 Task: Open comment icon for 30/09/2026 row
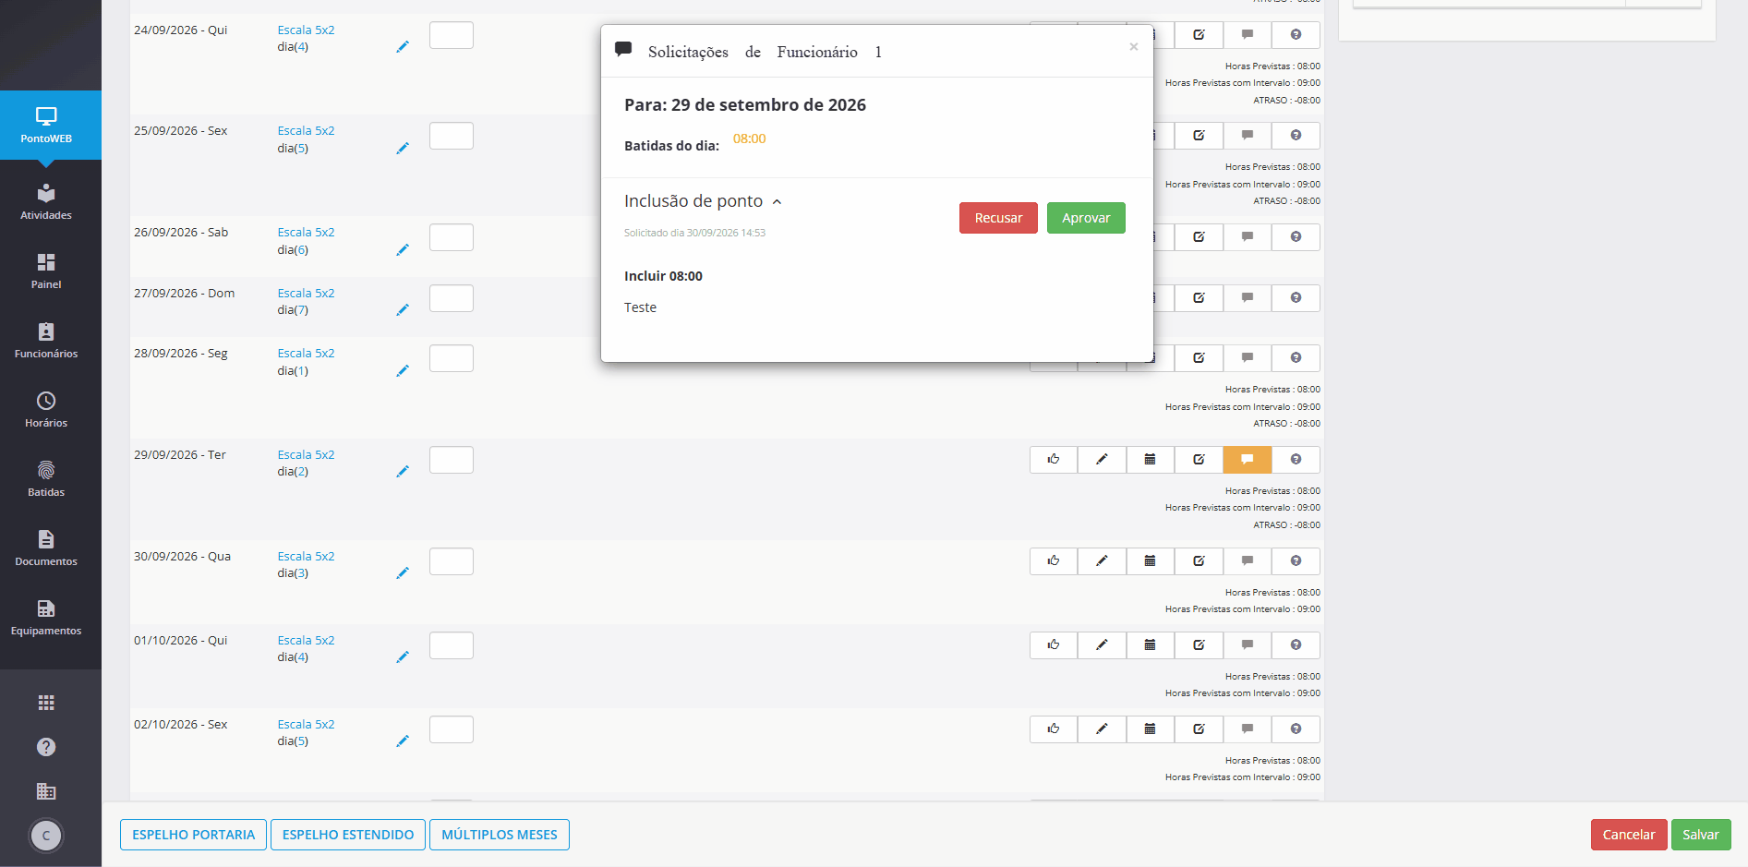click(x=1248, y=561)
